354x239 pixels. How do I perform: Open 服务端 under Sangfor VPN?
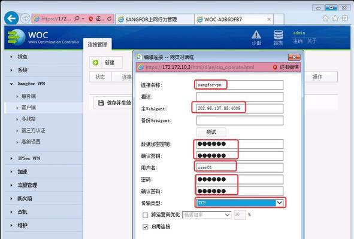[28, 96]
